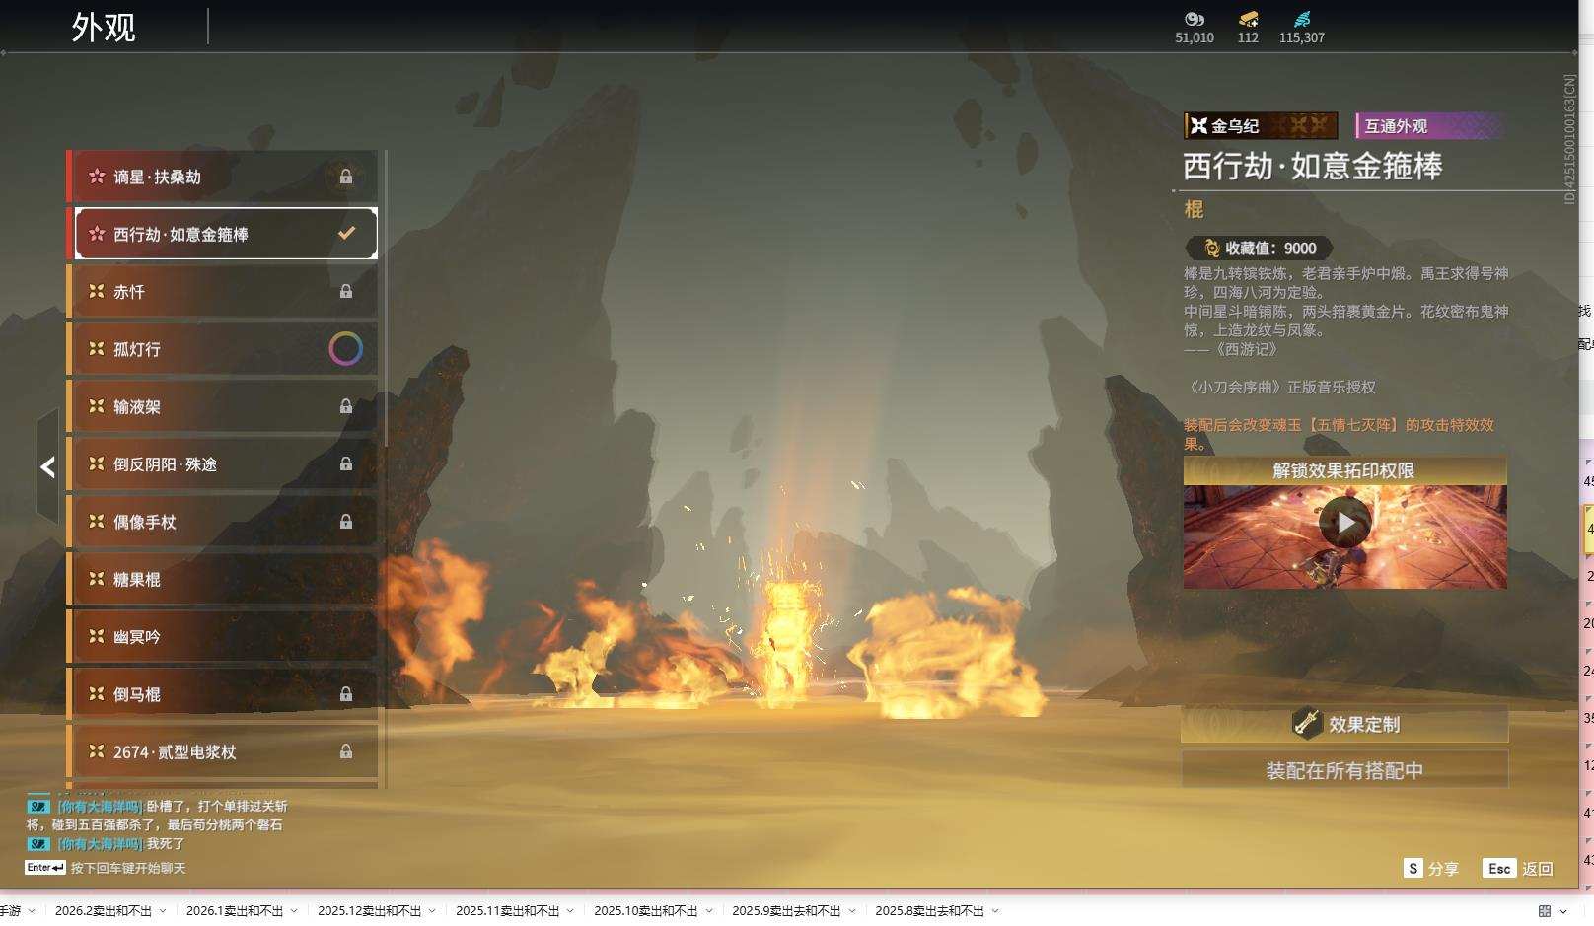Switch to the 2025.10卖出和不出 sheet tab
This screenshot has width=1594, height=926.
(645, 911)
